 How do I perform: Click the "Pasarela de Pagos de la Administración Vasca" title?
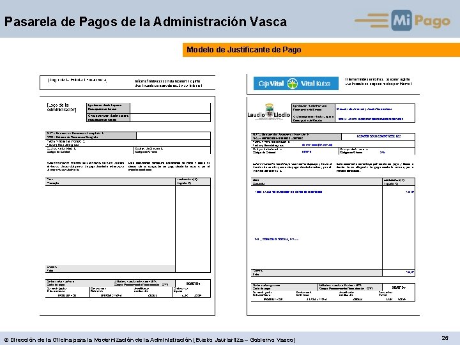click(x=146, y=22)
